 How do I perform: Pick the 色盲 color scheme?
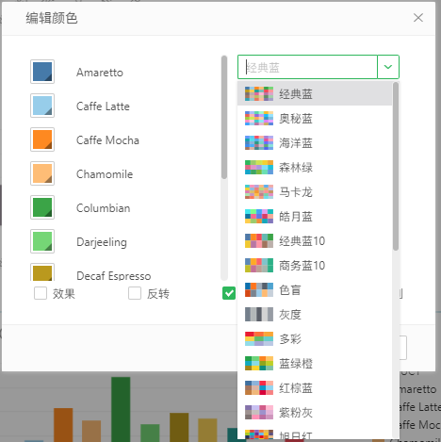click(315, 290)
